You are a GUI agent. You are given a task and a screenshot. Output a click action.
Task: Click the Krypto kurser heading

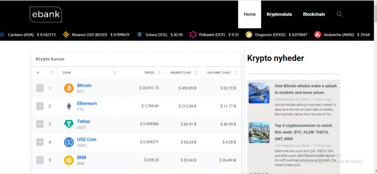(50, 59)
